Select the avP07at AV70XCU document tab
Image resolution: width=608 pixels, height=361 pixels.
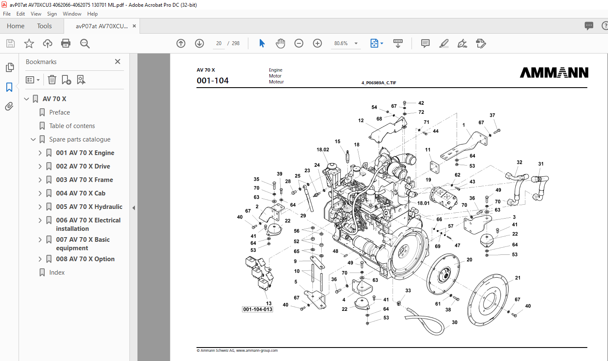[x=102, y=26]
